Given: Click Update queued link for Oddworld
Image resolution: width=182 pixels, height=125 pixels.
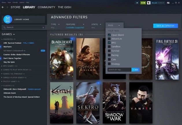Looking at the screenshot, I should [x=34, y=89].
